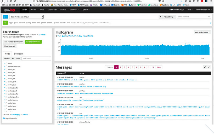Check the application_name field checkbox
The image size is (214, 136).
tap(7, 67)
